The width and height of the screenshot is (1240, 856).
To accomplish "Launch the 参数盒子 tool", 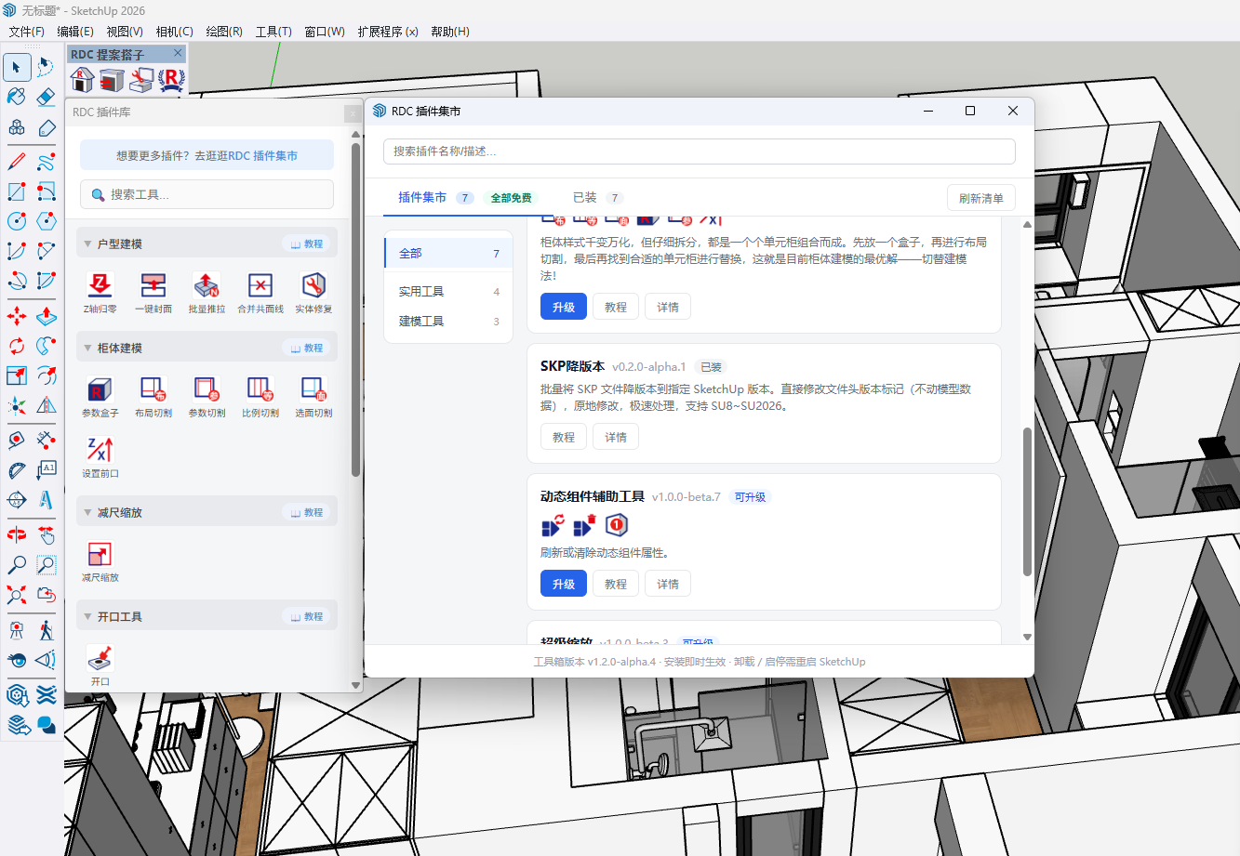I will (x=100, y=397).
